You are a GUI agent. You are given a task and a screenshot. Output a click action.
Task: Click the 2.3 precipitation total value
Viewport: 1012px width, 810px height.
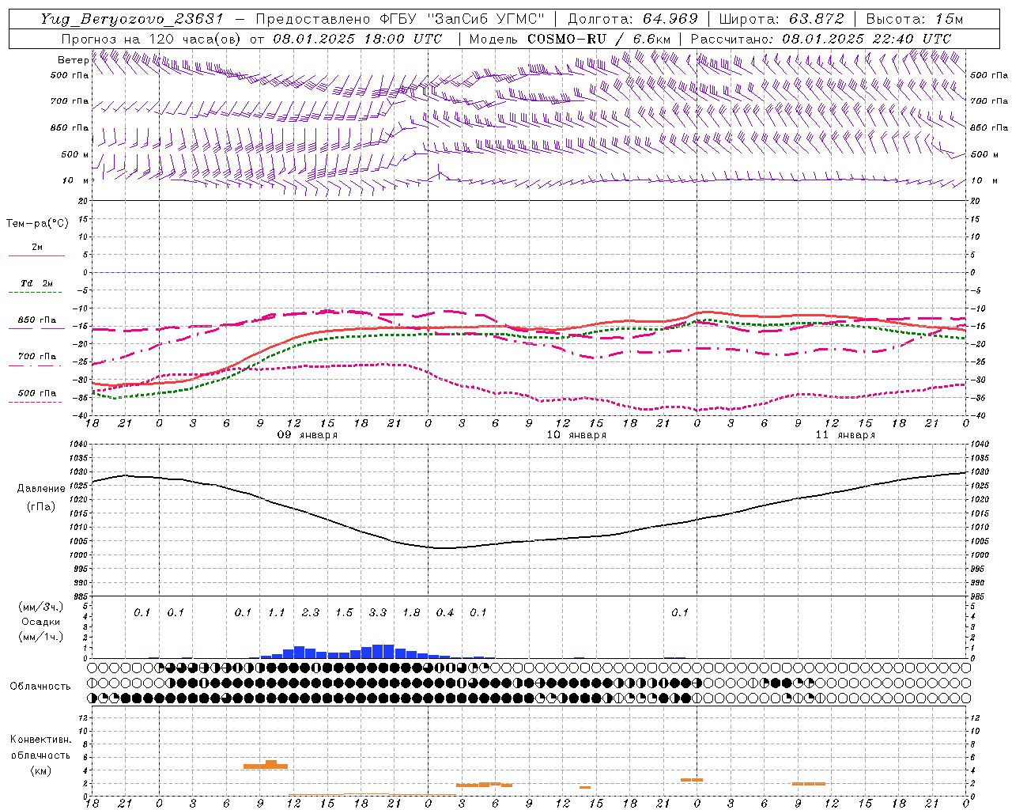click(x=311, y=612)
